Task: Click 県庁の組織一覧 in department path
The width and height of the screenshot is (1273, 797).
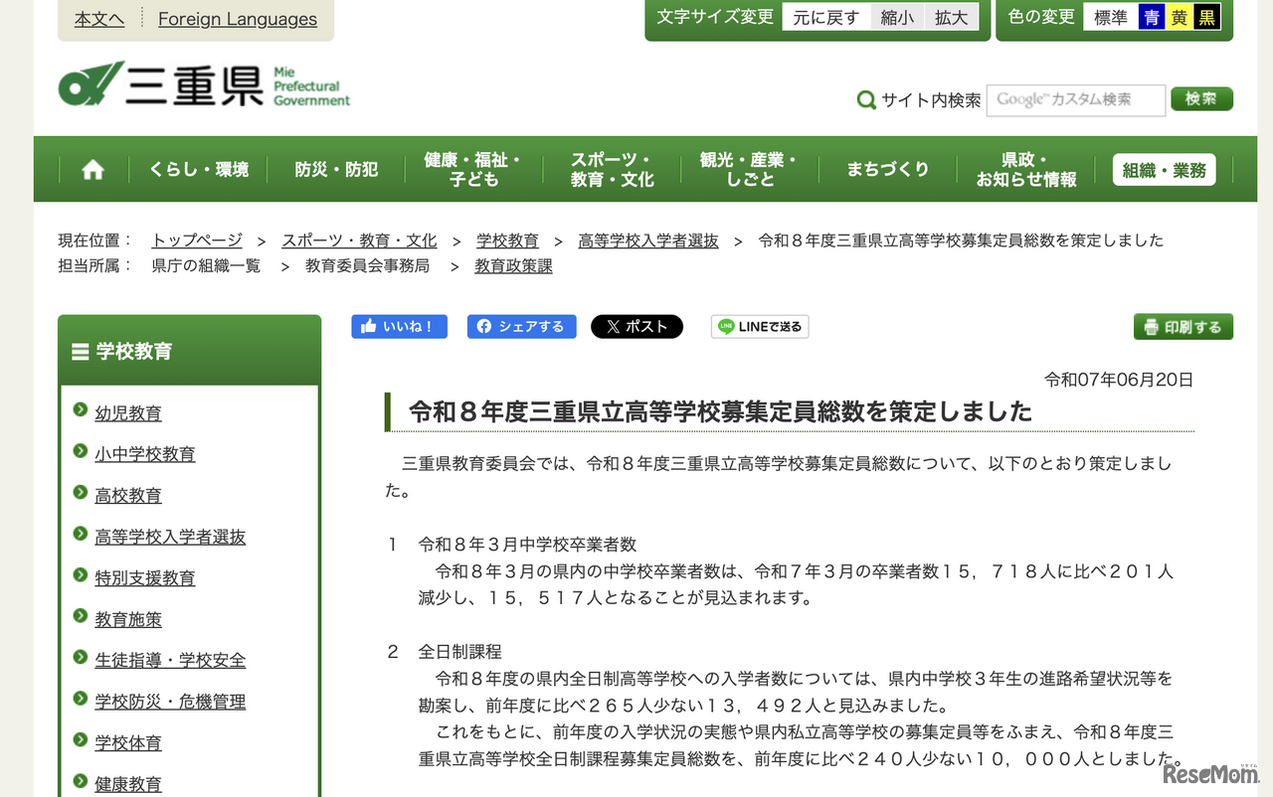Action: tap(206, 266)
